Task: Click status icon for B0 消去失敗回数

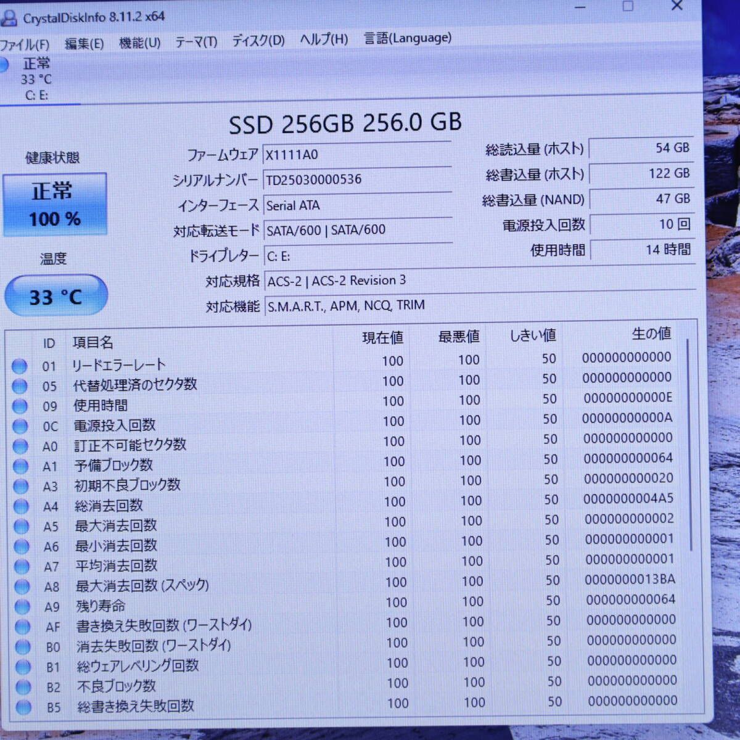Action: click(23, 647)
